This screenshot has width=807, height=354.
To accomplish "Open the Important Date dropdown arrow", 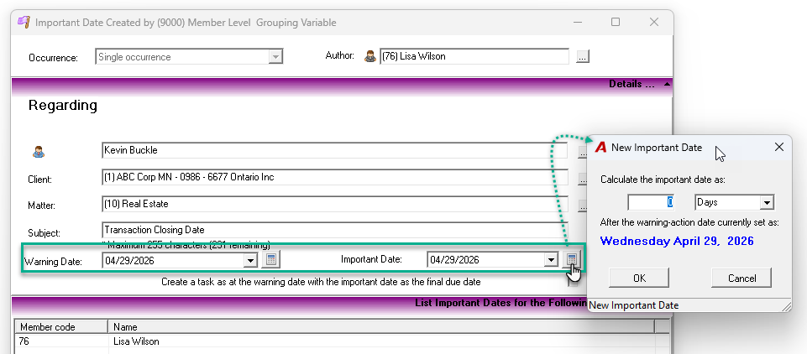I will click(551, 261).
